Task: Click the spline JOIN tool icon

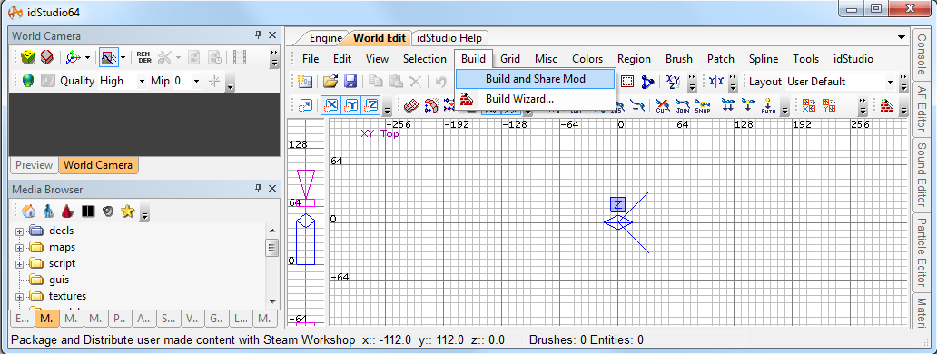Action: (x=683, y=105)
